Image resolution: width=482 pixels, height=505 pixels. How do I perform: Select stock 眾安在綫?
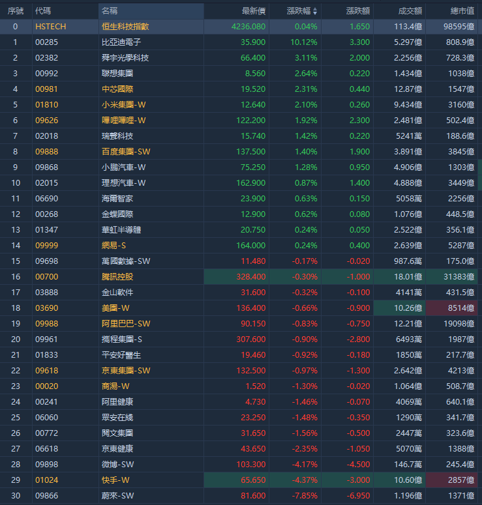[x=117, y=418]
